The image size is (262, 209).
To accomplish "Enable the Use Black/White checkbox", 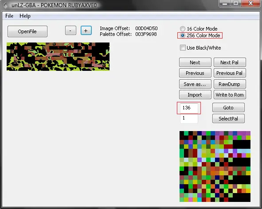I will coord(183,48).
